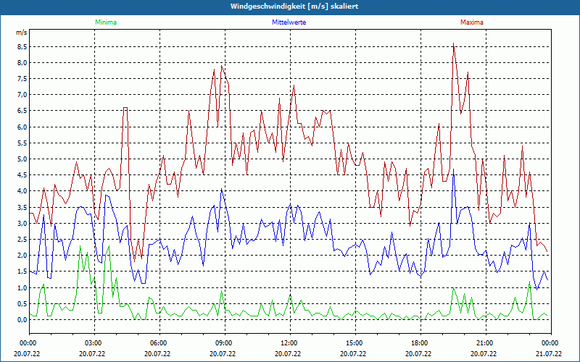Viewport: 580px width, 362px height.
Task: Click the 2,5 y-axis value
Action: (22, 240)
